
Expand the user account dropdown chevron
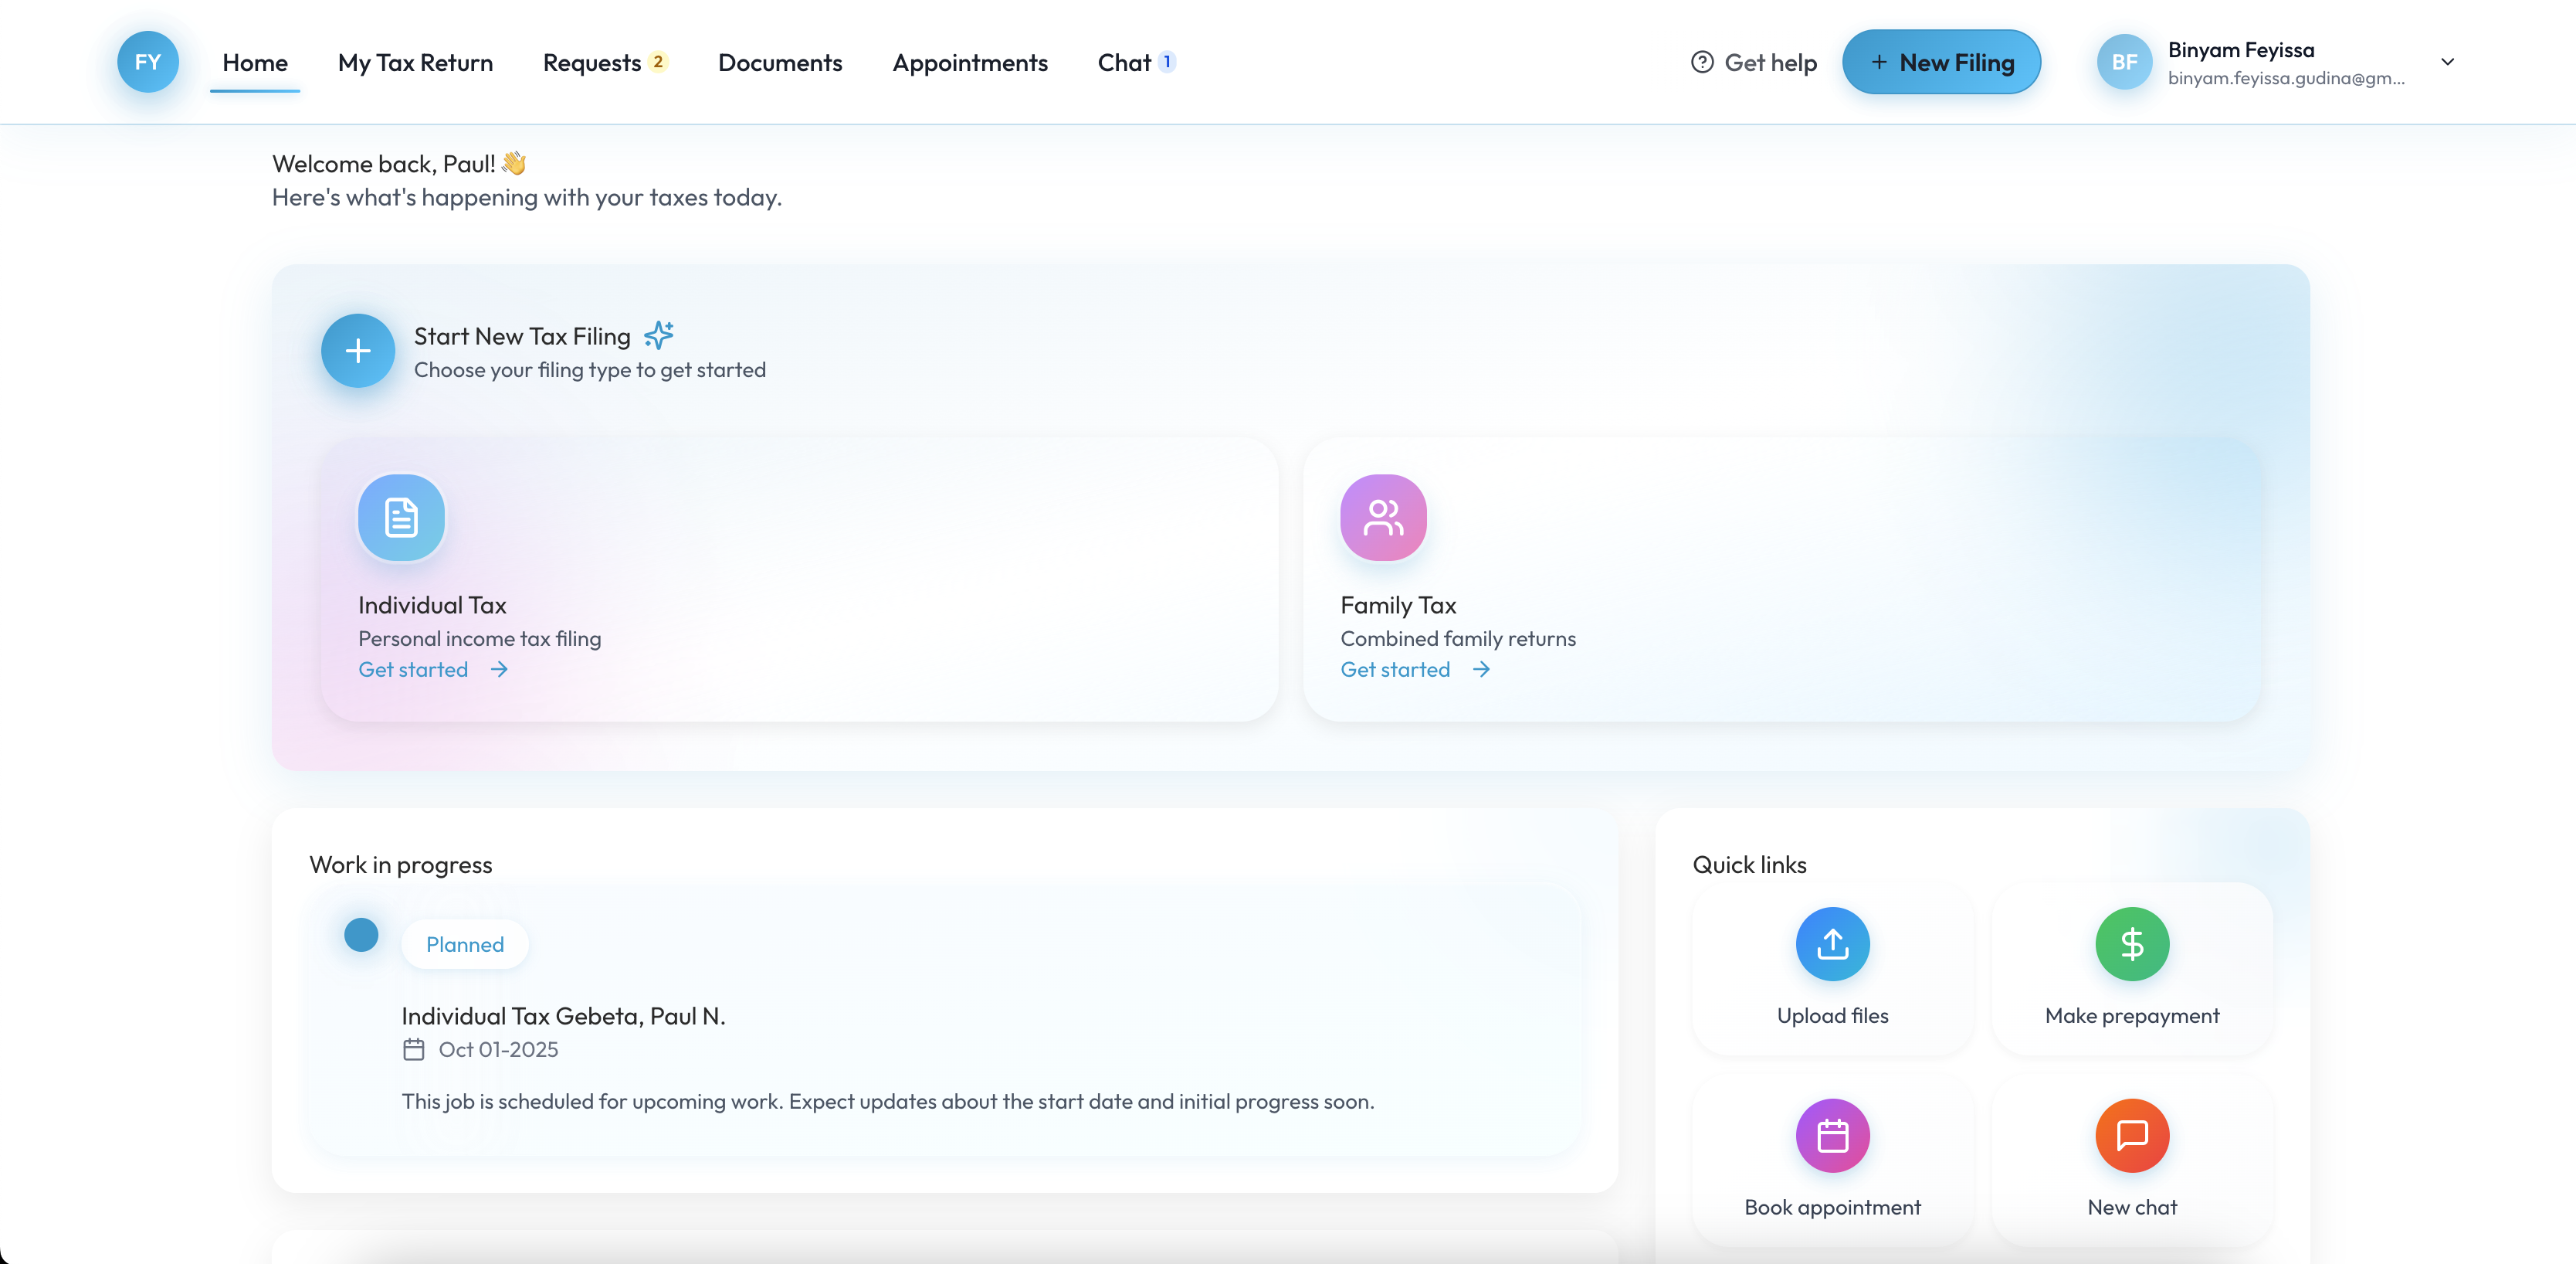[2447, 62]
